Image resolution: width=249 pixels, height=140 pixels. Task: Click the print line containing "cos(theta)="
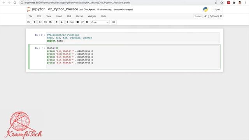click(x=70, y=54)
